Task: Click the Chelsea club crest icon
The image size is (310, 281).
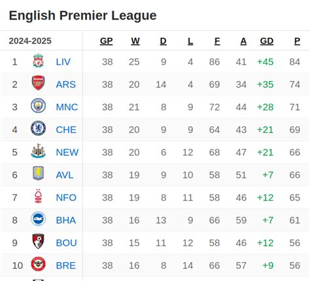Action: tap(38, 128)
